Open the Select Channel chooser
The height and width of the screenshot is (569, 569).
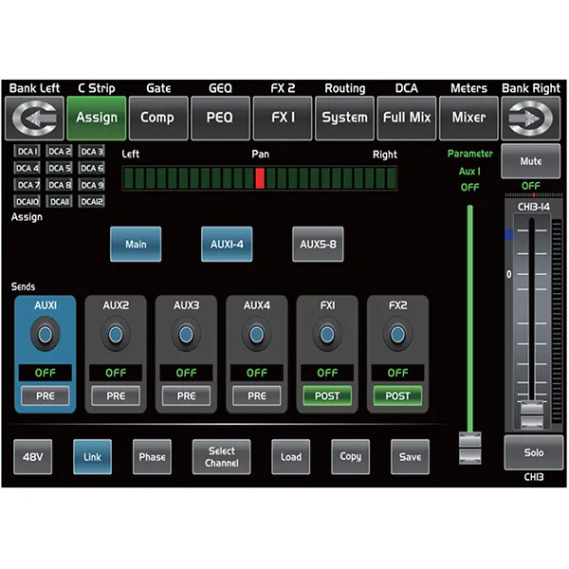click(x=221, y=456)
